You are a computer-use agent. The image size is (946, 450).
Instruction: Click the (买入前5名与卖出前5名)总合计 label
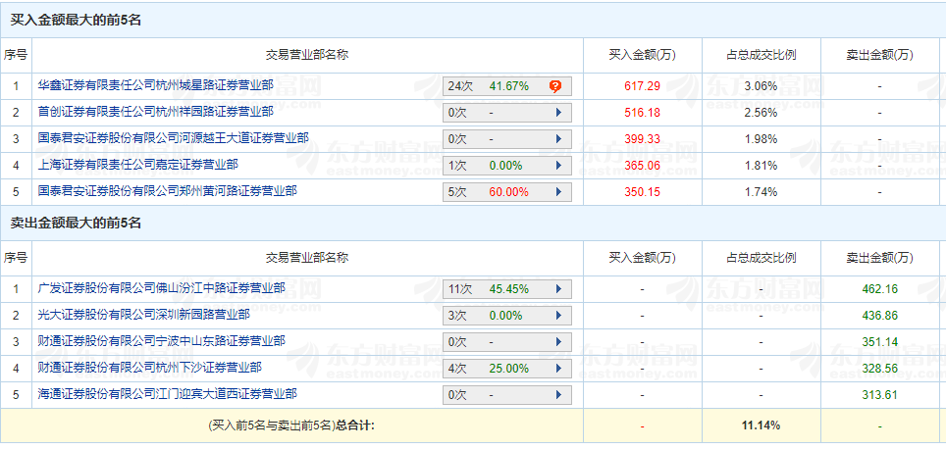(x=291, y=425)
